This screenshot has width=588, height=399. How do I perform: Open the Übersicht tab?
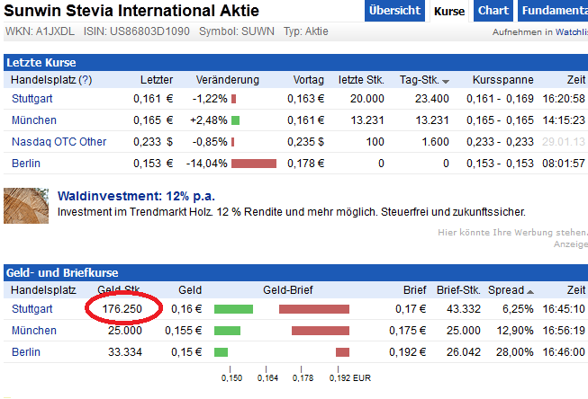click(394, 11)
